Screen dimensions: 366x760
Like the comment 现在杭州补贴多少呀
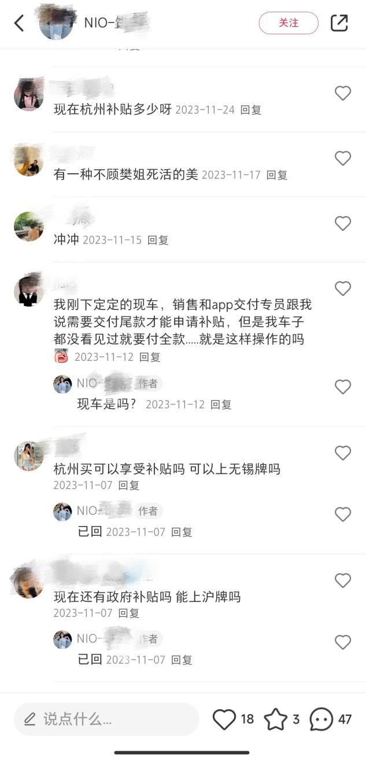click(x=343, y=93)
